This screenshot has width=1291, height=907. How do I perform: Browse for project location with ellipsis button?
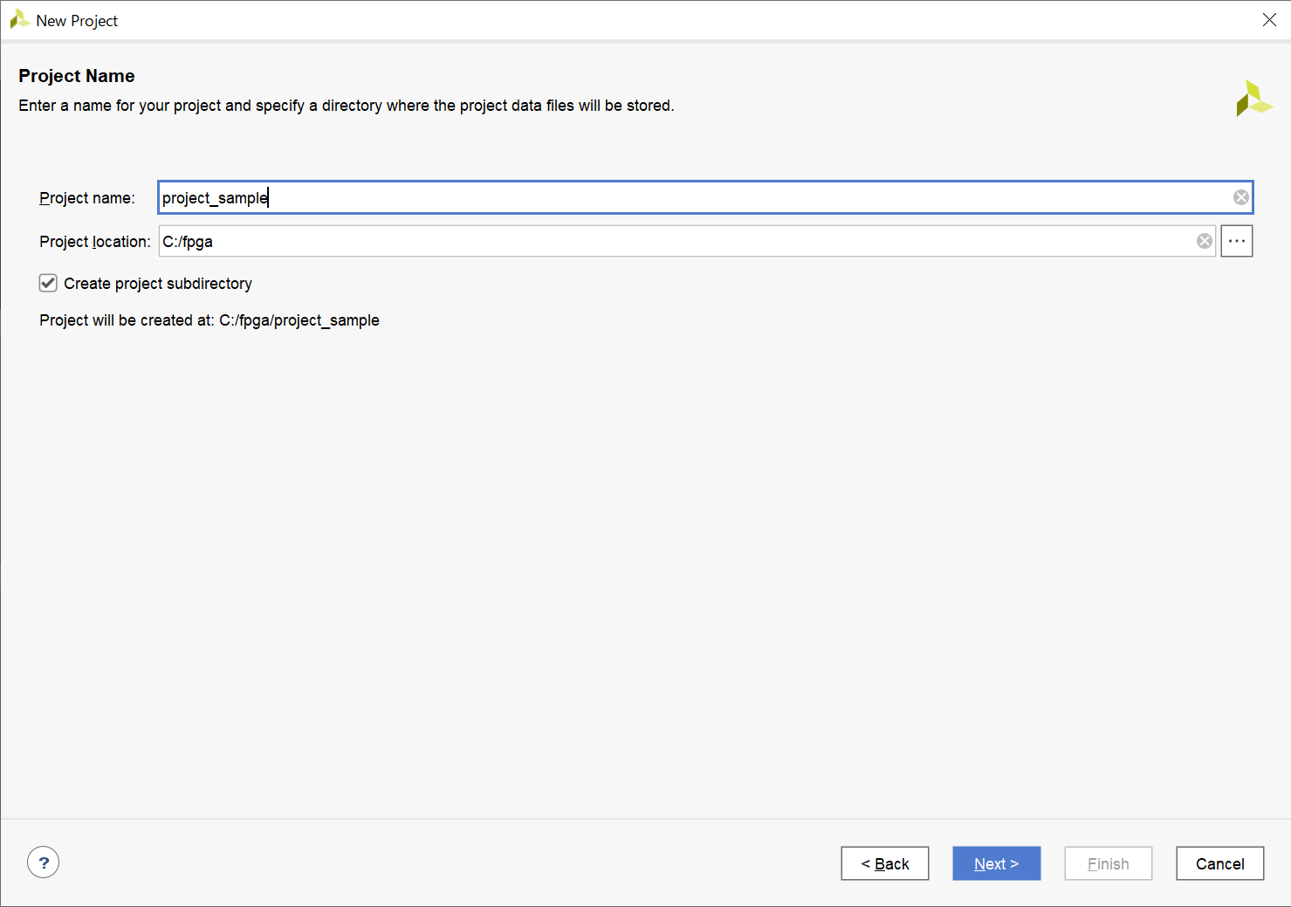click(x=1236, y=241)
